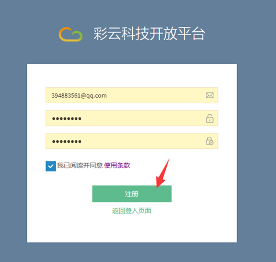Viewport: 276px width, 262px height.
Task: Focus the first password input field
Action: coord(132,118)
